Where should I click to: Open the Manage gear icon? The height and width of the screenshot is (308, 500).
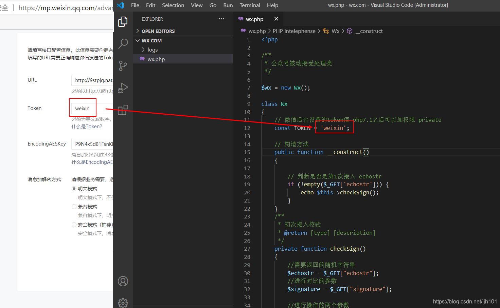tap(123, 303)
